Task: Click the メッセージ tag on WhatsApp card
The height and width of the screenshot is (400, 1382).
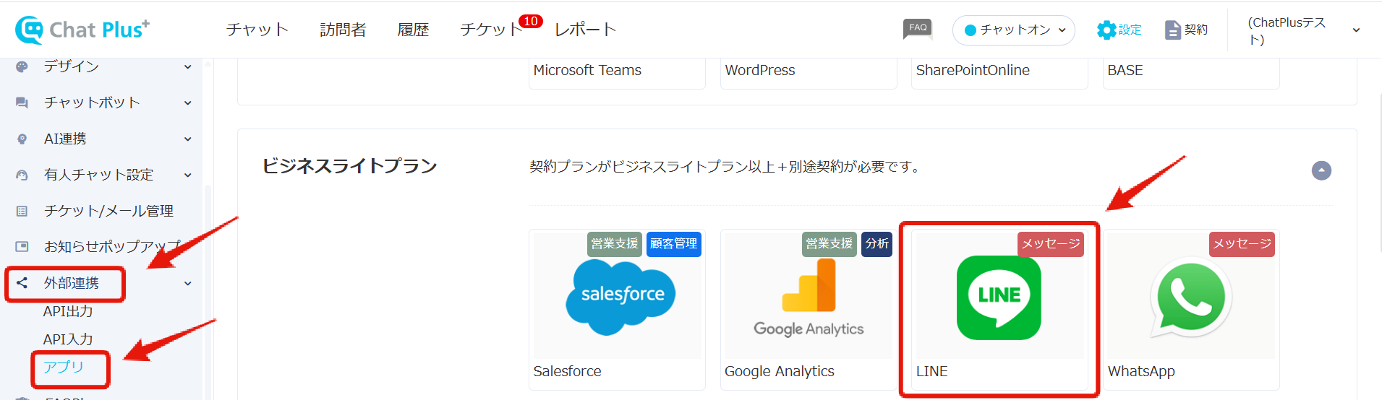Action: pos(1242,244)
